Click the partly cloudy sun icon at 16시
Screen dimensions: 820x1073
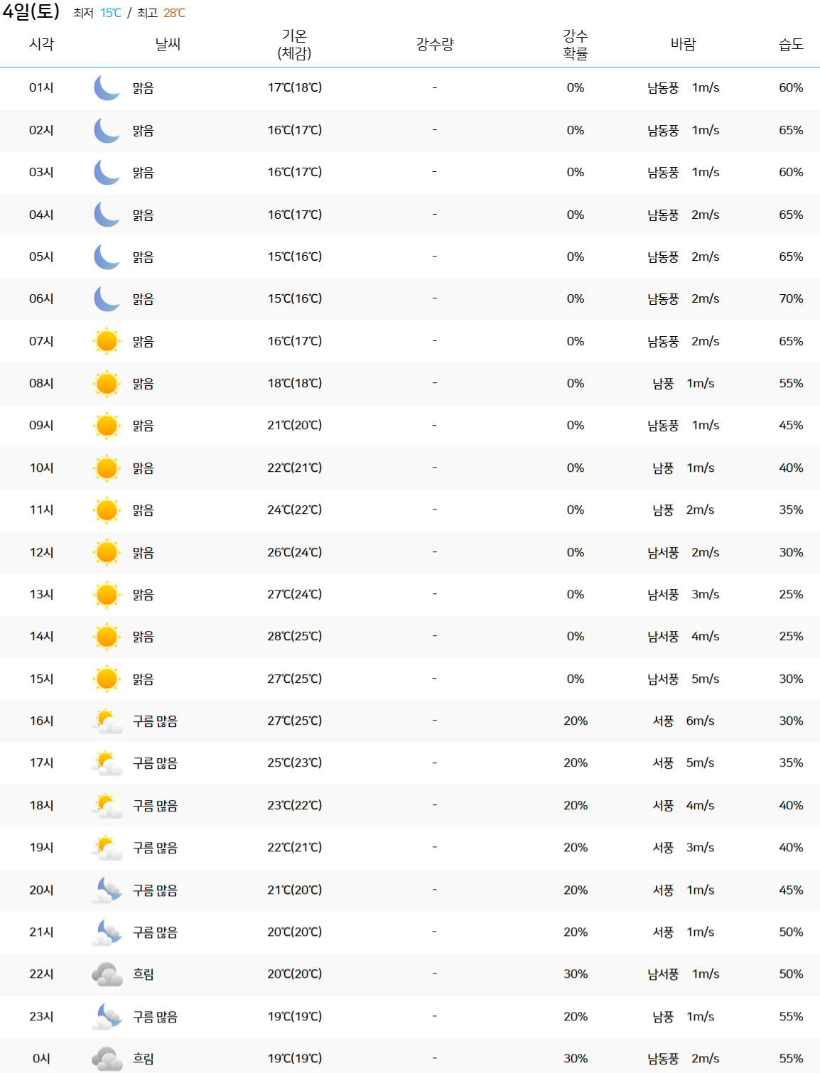[107, 721]
